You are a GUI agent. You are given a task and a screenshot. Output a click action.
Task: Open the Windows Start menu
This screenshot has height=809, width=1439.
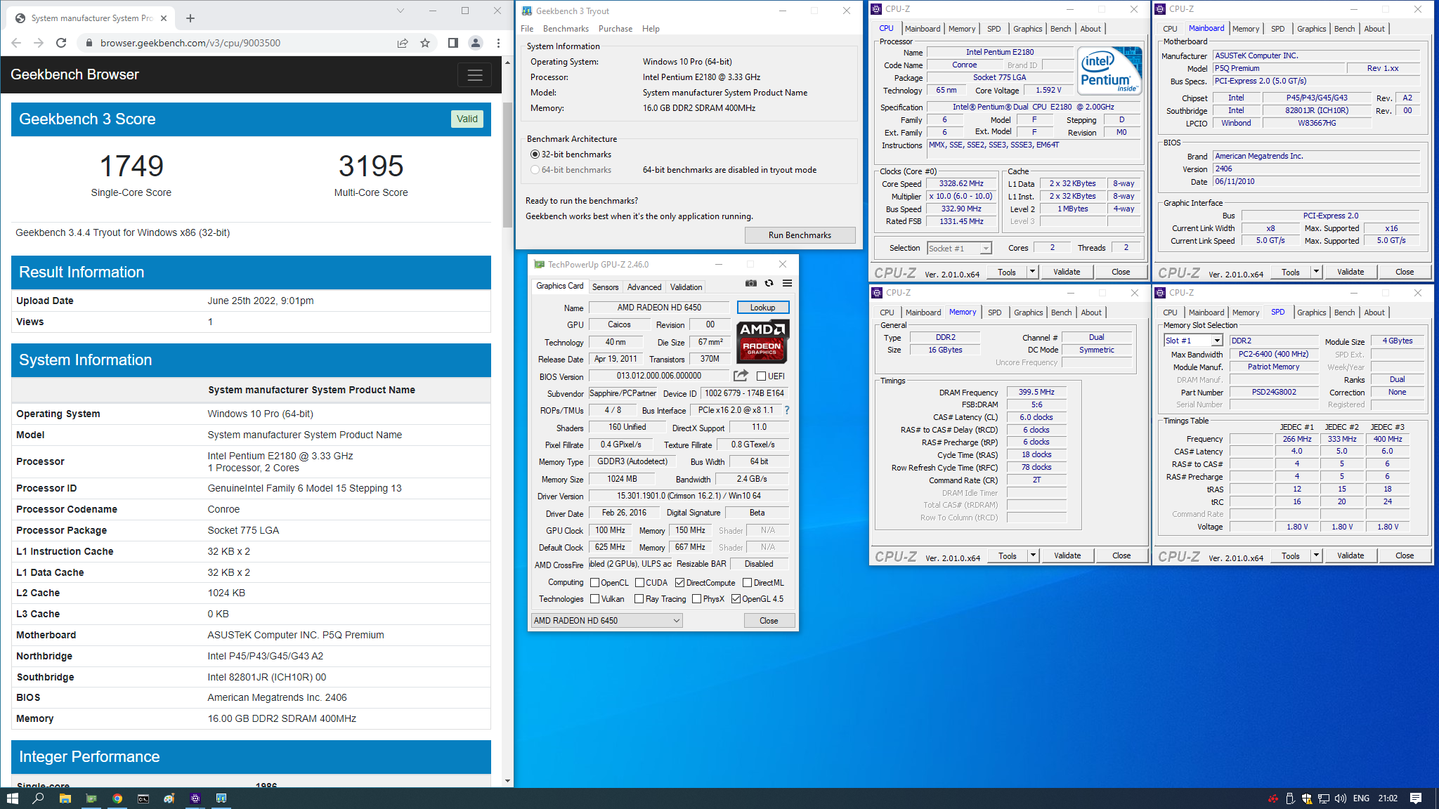(12, 798)
